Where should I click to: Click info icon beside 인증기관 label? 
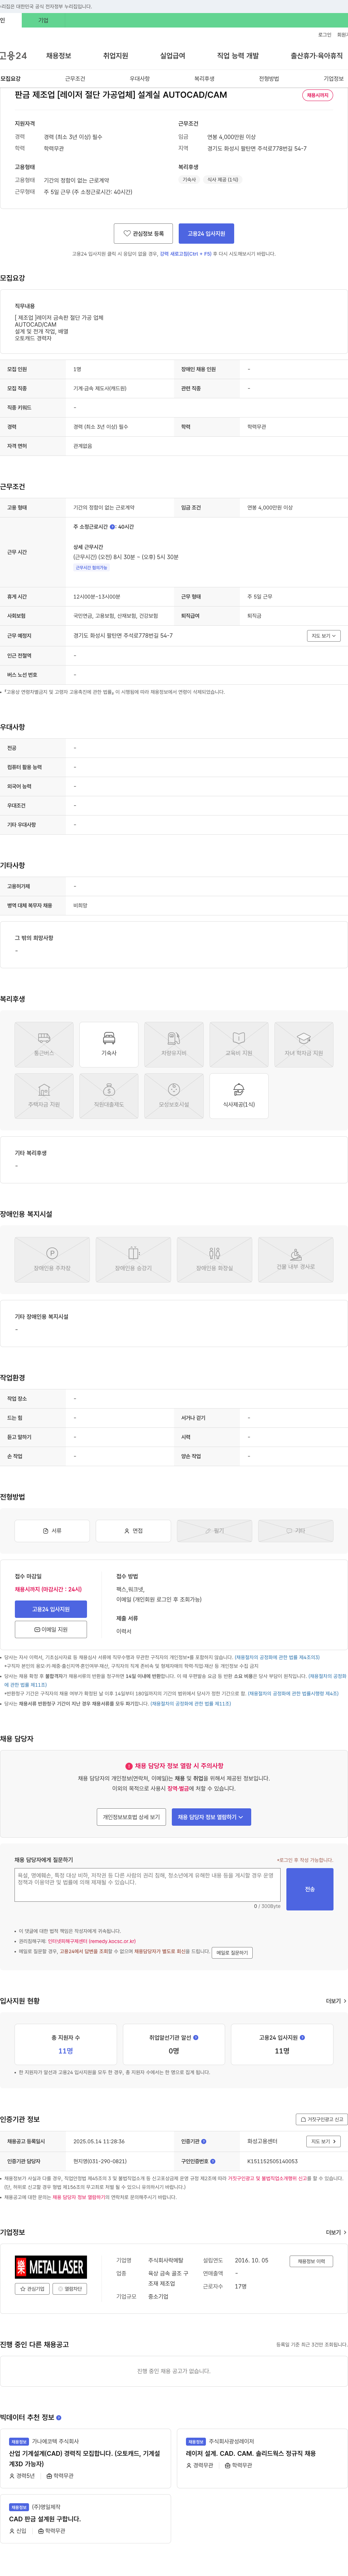[204, 2141]
